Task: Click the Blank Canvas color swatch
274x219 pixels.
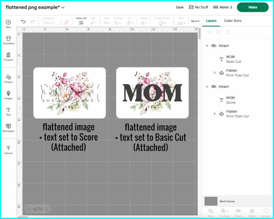Action: tap(211, 201)
